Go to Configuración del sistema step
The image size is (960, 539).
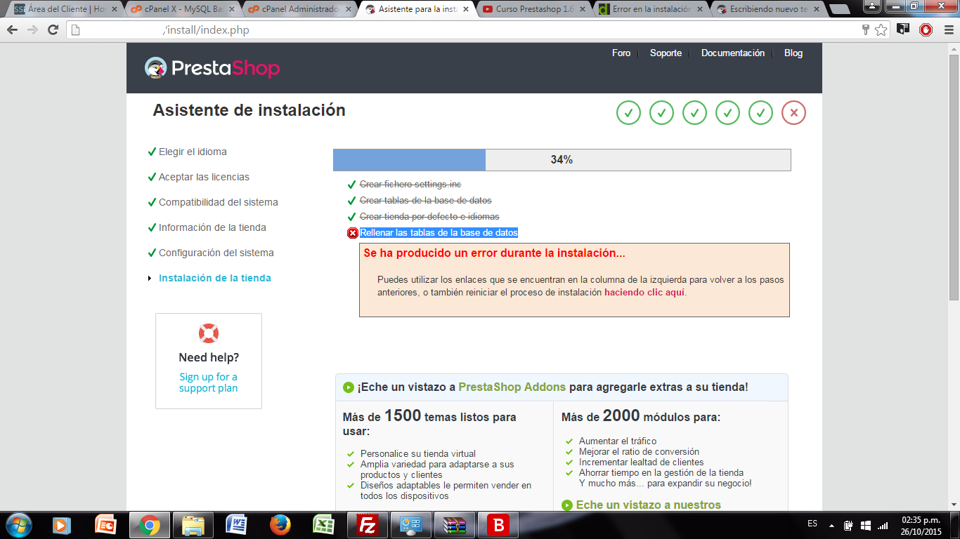point(216,253)
